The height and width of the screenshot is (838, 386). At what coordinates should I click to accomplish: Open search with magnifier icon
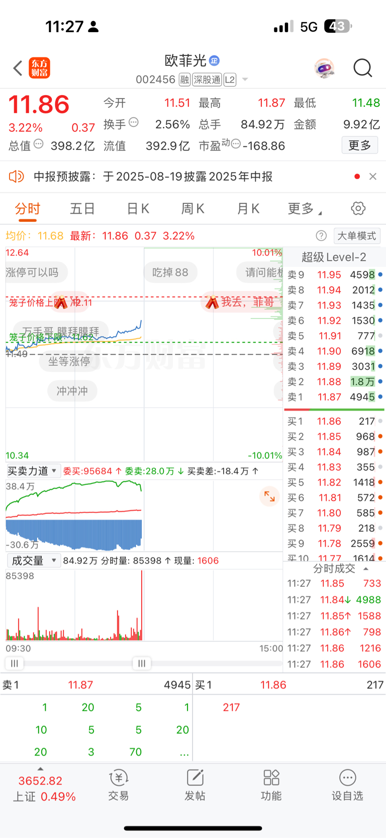362,68
